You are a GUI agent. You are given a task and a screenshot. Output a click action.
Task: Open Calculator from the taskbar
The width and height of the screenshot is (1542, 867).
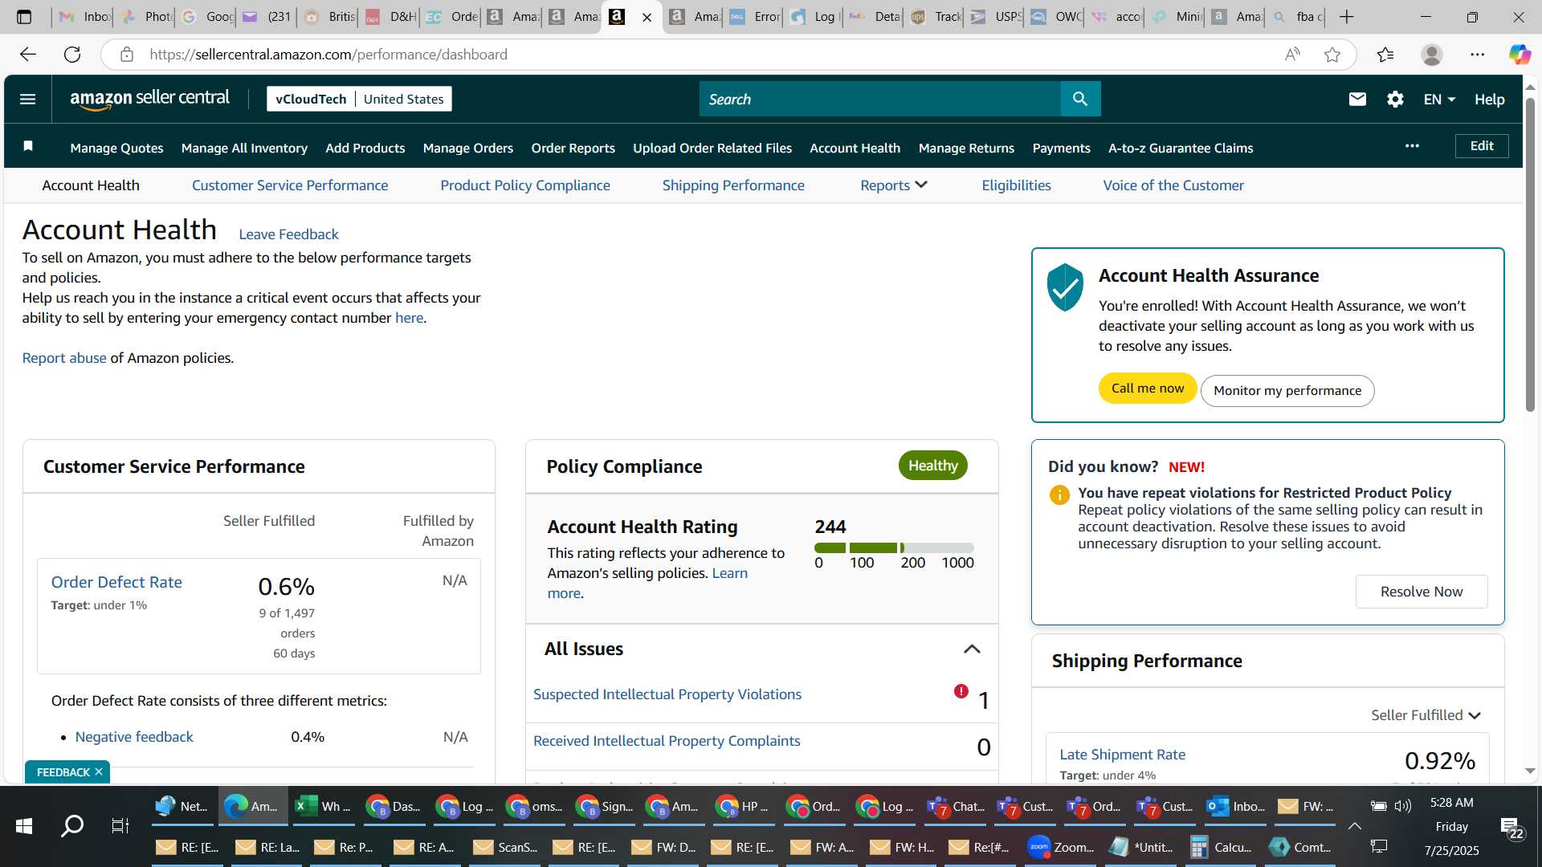coord(1222,847)
